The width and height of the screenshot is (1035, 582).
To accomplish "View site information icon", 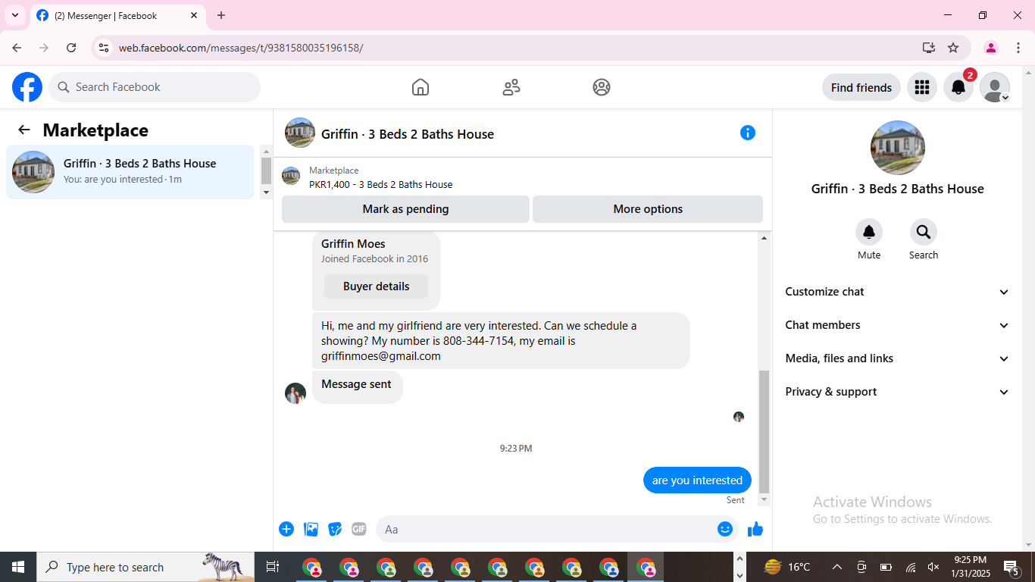I will pos(105,48).
